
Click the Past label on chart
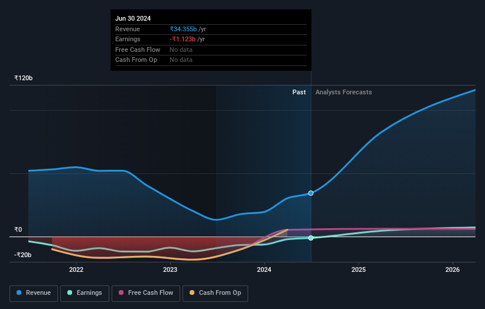point(299,93)
